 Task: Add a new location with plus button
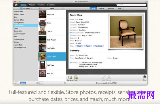tap(15, 83)
